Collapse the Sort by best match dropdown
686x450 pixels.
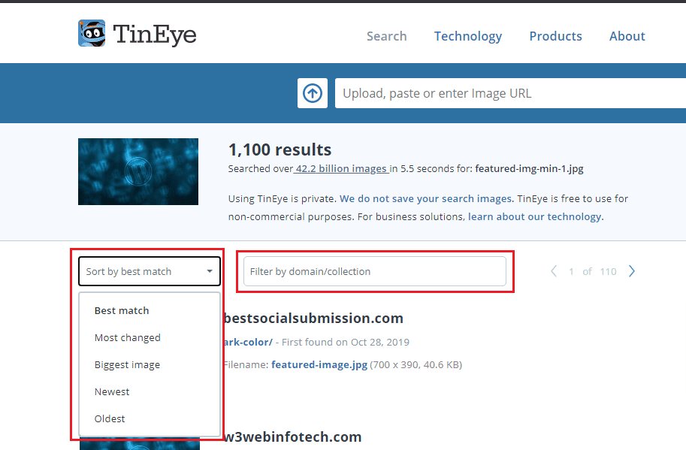coord(150,271)
